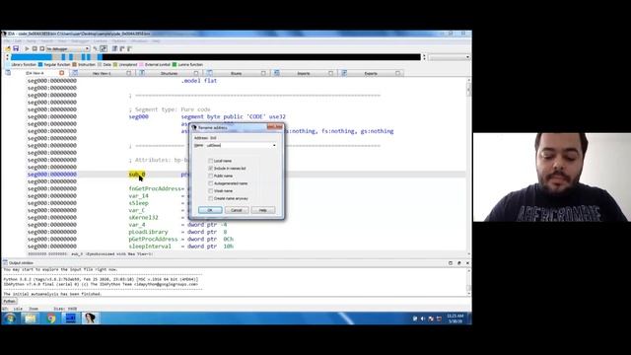Click the Unexplored legend color swatch

[x=115, y=64]
